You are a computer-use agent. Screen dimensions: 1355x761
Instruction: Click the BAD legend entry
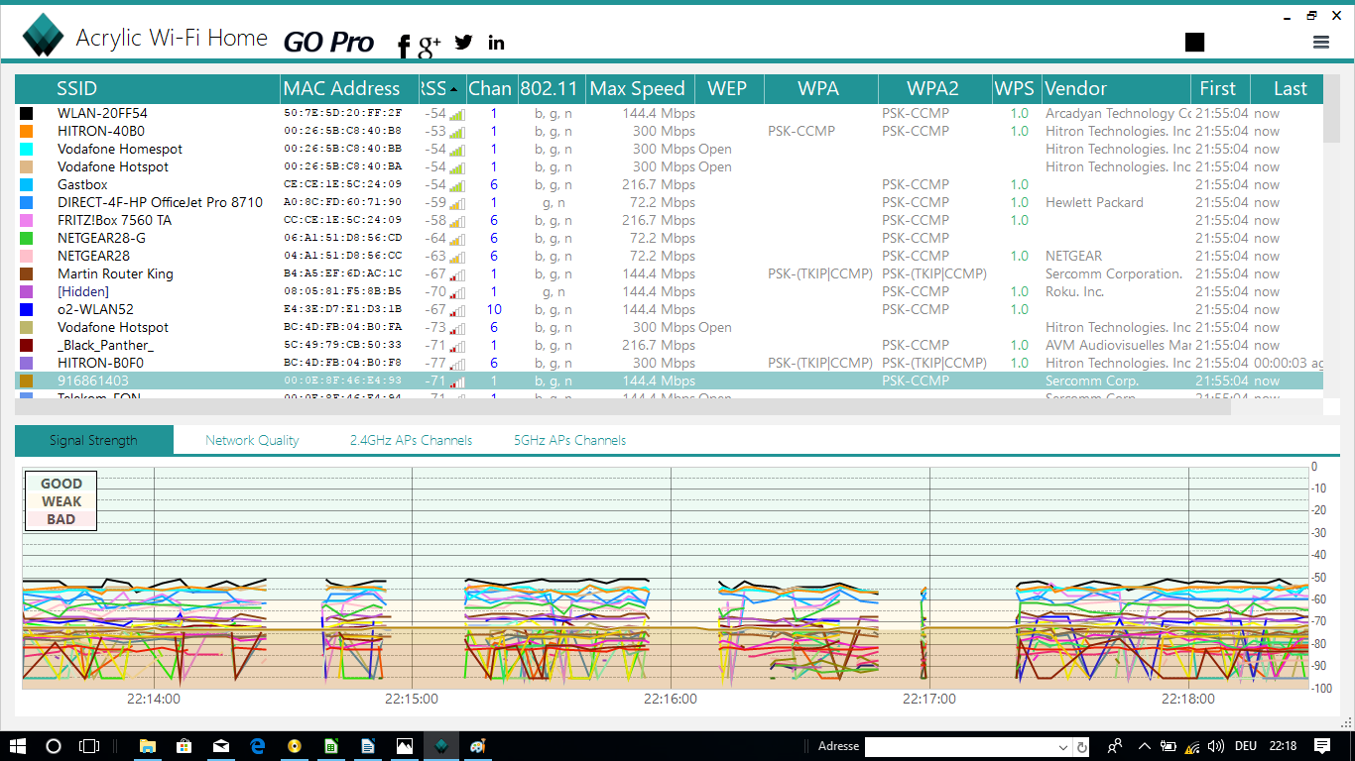(61, 519)
